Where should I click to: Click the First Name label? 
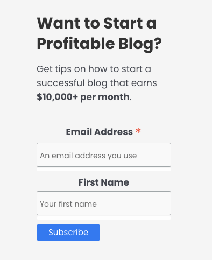click(x=104, y=182)
